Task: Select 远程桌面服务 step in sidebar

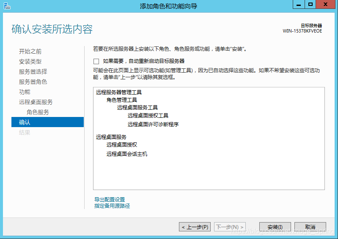Action: [x=36, y=102]
